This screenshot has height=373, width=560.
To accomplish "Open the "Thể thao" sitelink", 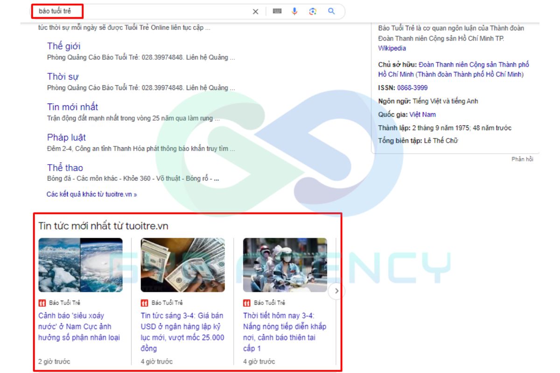I will (65, 168).
